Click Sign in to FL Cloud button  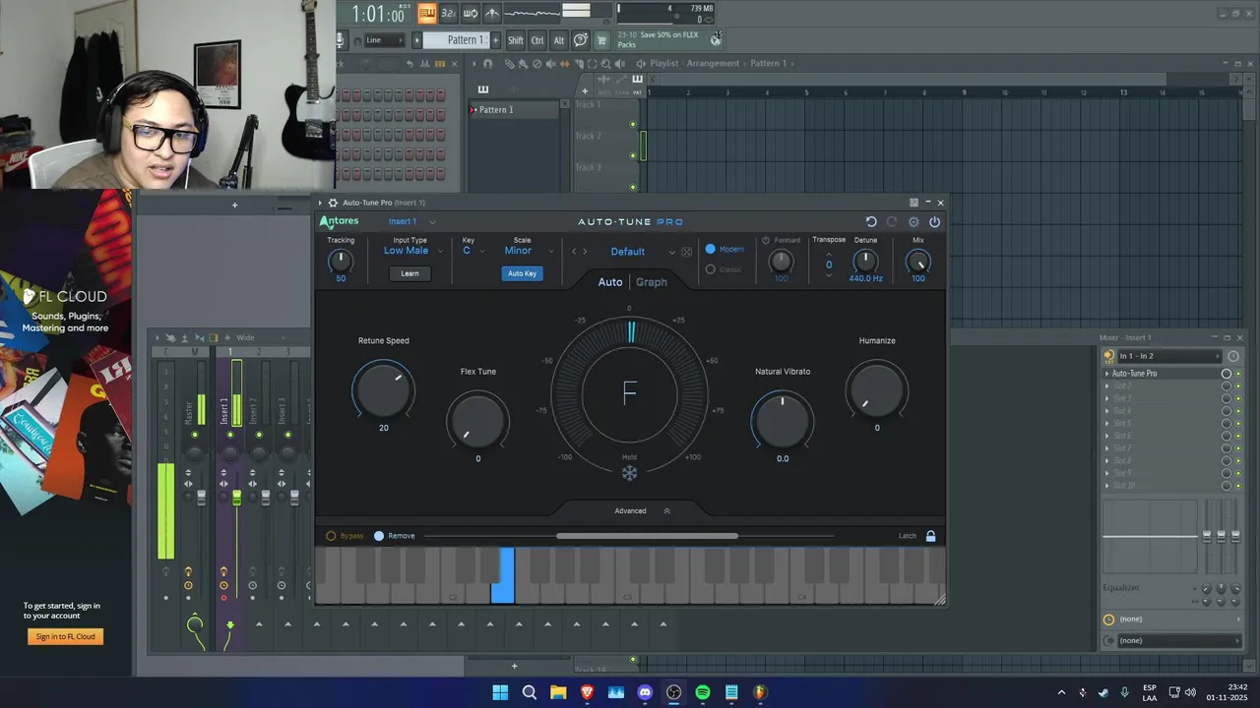(x=66, y=636)
